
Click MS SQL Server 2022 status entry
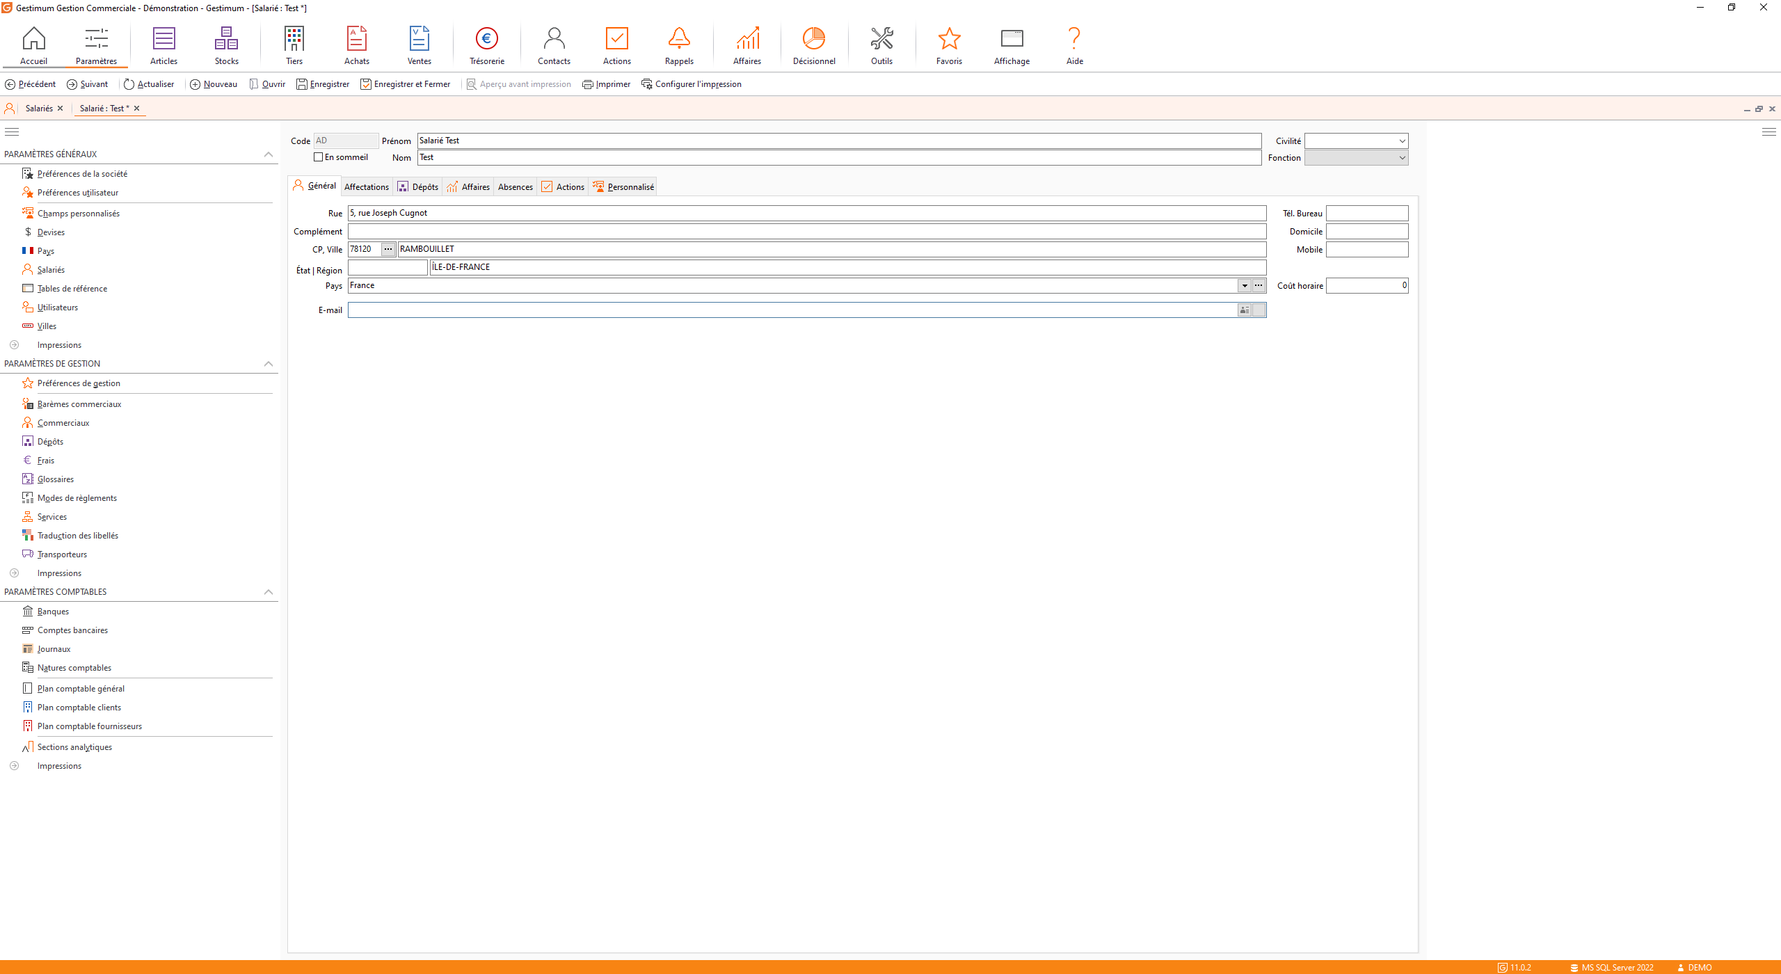(x=1611, y=968)
